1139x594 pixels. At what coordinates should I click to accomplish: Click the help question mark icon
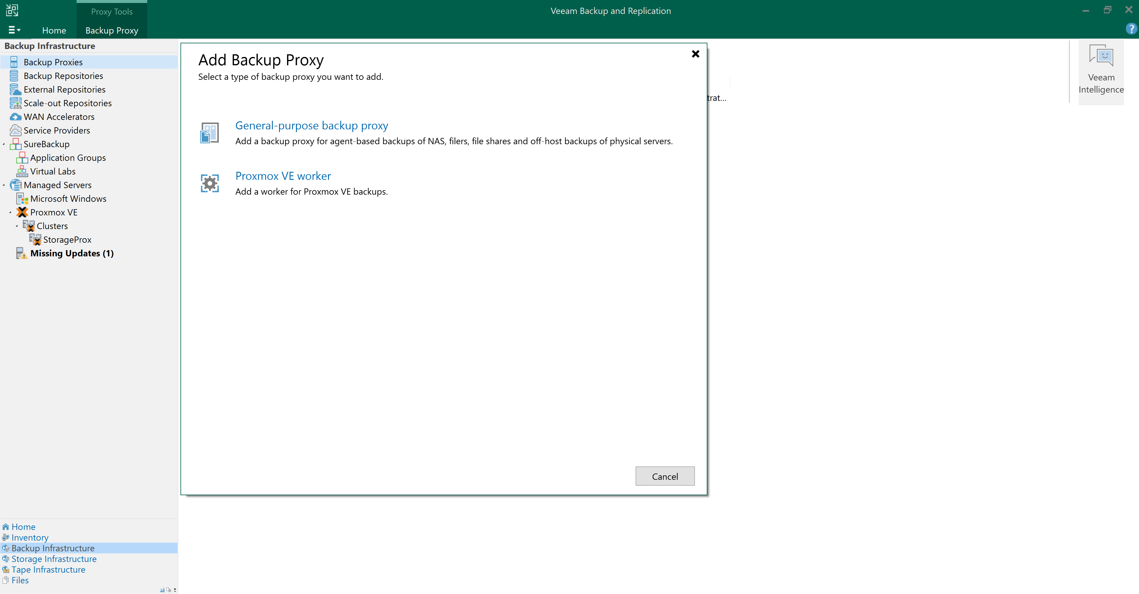[x=1131, y=29]
